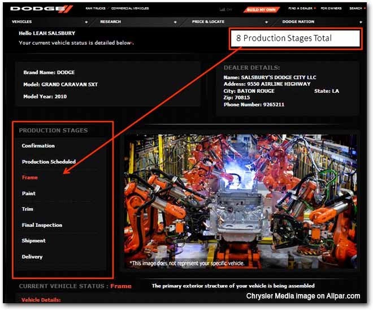373x310 pixels.
Task: Click 'State: LA' text
Action: pos(327,91)
